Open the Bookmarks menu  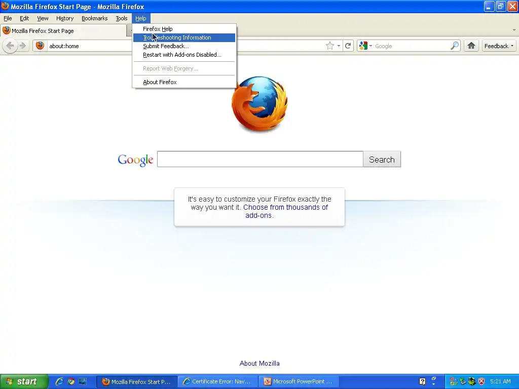tap(94, 18)
